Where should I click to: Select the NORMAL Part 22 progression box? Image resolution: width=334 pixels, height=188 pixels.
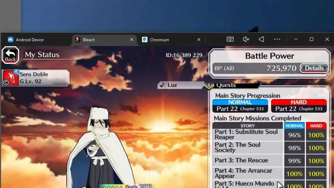(240, 106)
